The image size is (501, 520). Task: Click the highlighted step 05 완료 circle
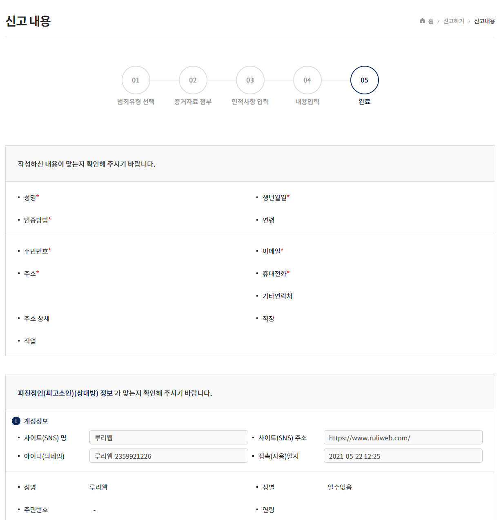point(364,80)
